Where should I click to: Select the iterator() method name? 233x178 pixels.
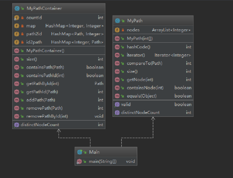(x=136, y=55)
